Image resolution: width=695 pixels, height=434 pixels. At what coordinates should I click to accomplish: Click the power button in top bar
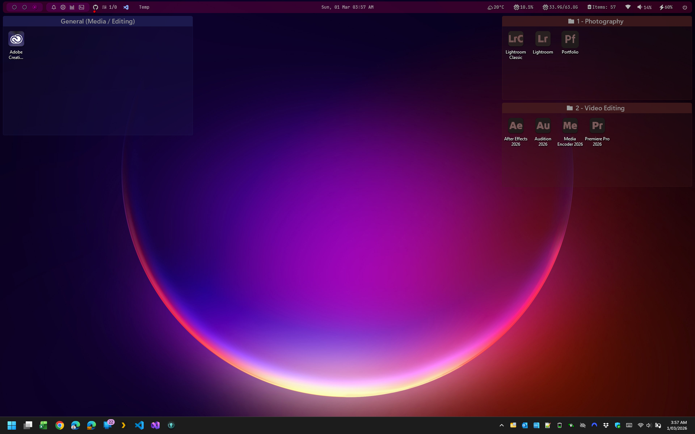coord(685,7)
